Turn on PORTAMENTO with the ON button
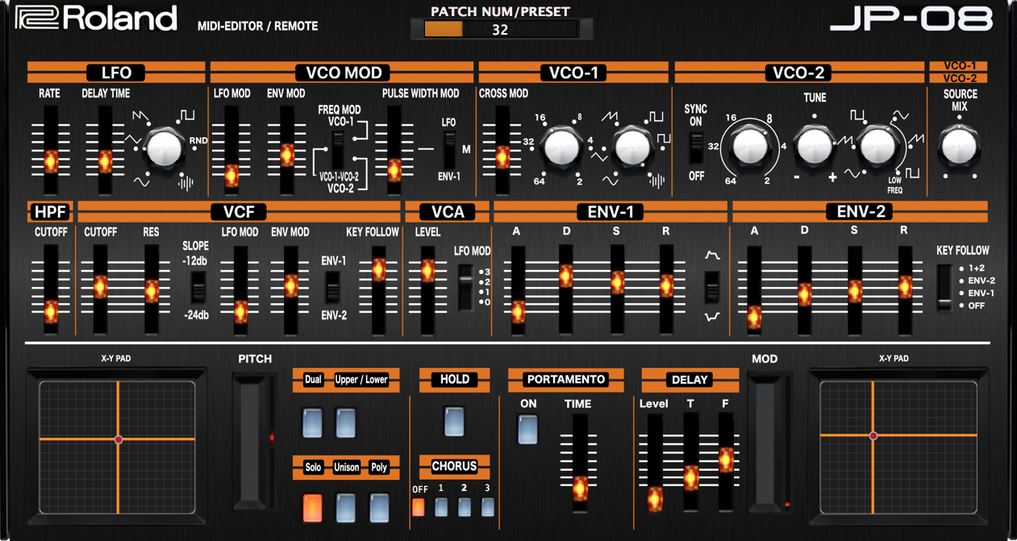Viewport: 1017px width, 541px height. pyautogui.click(x=527, y=429)
